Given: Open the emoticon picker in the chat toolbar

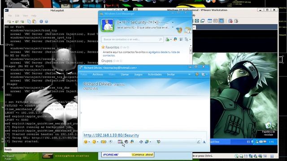Looking at the screenshot, I should [x=86, y=142].
